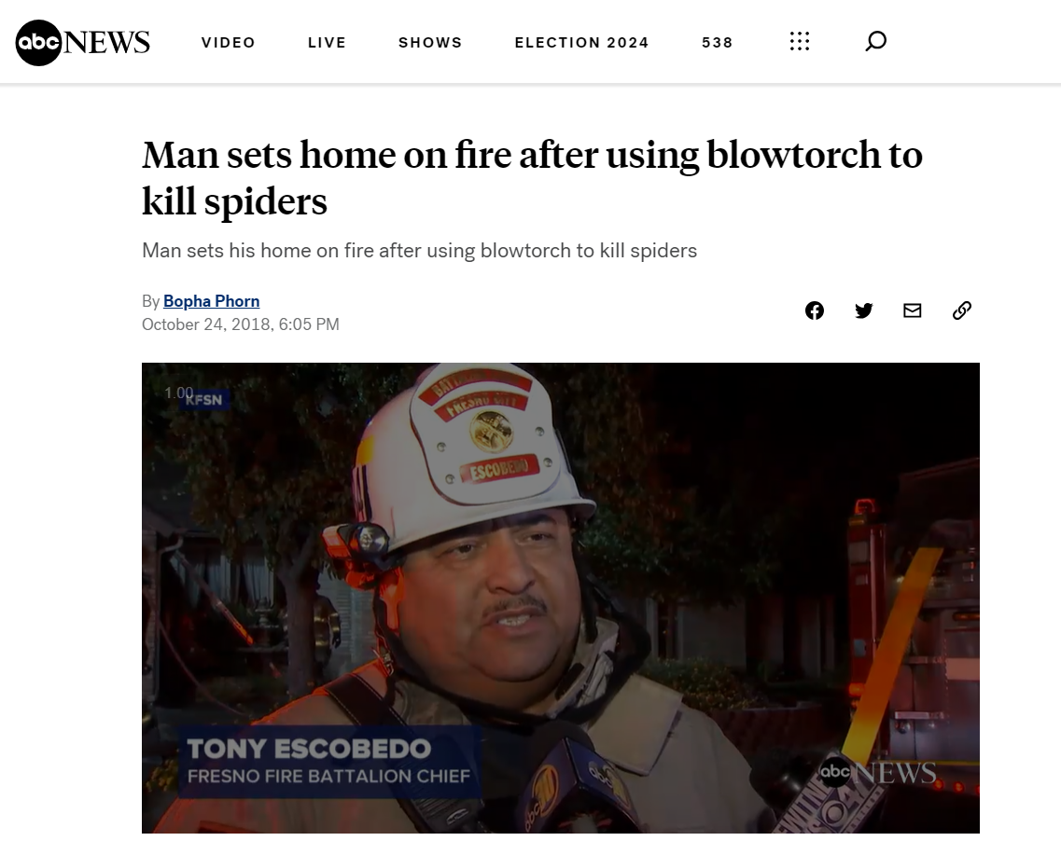
Task: Open the LIVE nav item
Action: point(327,43)
